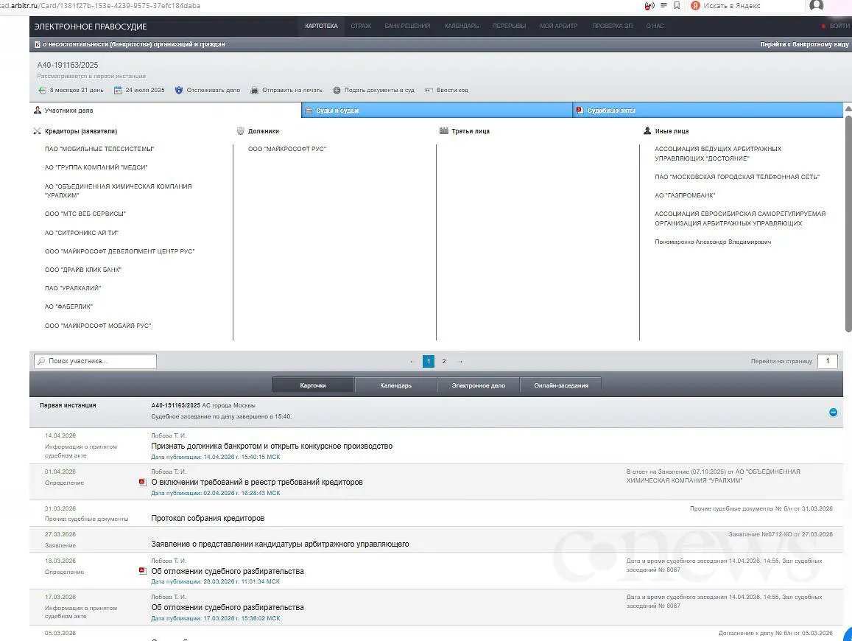Collapse the Первая инстанция section
The image size is (852, 641).
click(833, 412)
